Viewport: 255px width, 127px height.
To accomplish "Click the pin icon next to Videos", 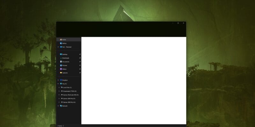I will point(80,69).
